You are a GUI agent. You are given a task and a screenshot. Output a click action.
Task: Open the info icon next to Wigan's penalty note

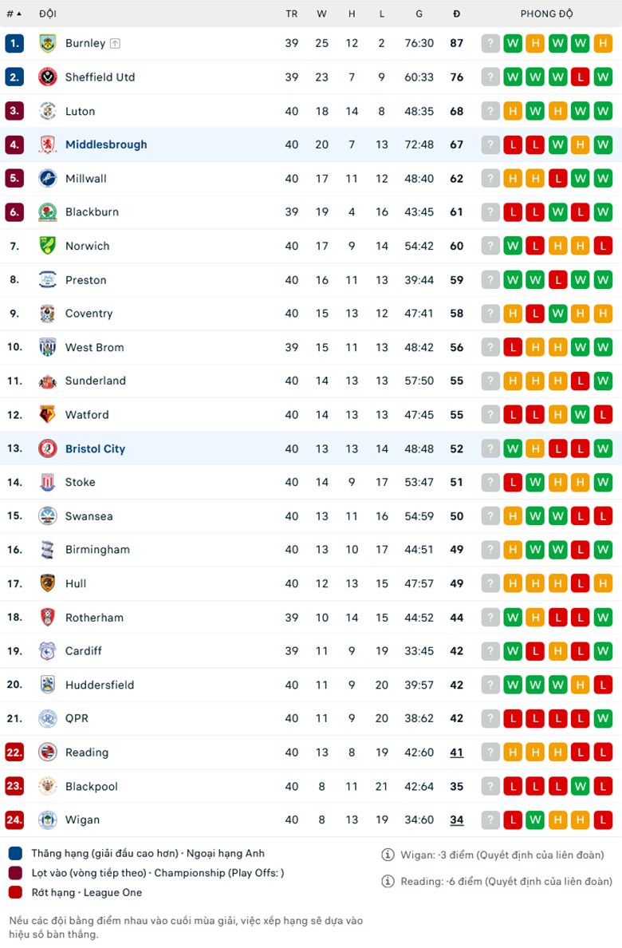386,853
